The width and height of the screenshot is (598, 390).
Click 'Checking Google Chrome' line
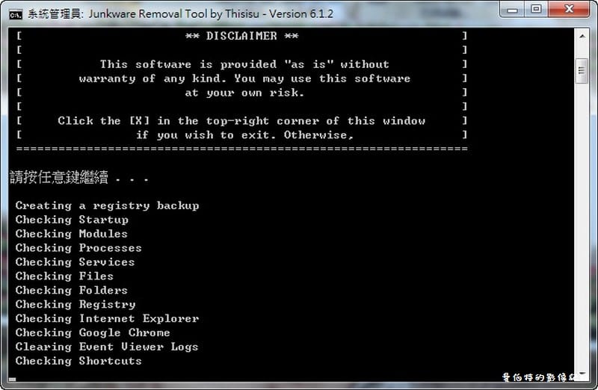tap(93, 332)
